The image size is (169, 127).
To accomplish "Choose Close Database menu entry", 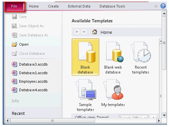I will pyautogui.click(x=32, y=53).
